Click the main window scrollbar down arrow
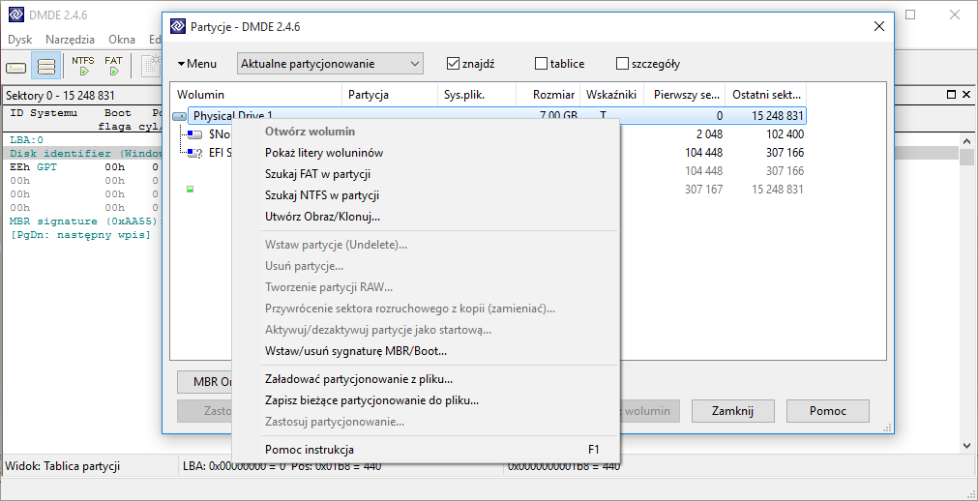 pyautogui.click(x=966, y=446)
